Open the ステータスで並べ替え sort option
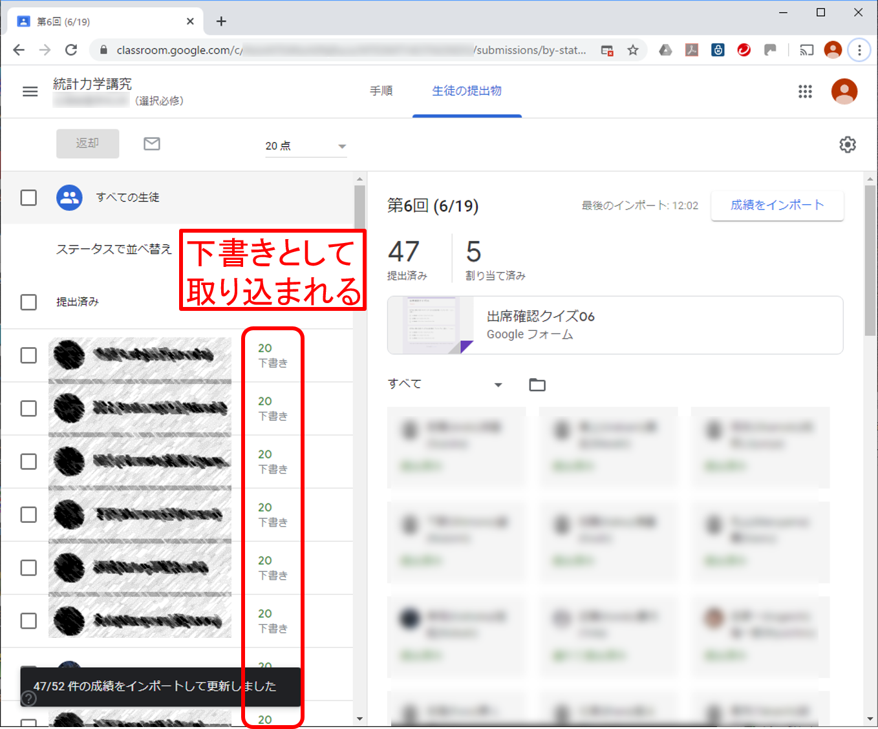Viewport: 878px width, 729px height. [x=114, y=249]
